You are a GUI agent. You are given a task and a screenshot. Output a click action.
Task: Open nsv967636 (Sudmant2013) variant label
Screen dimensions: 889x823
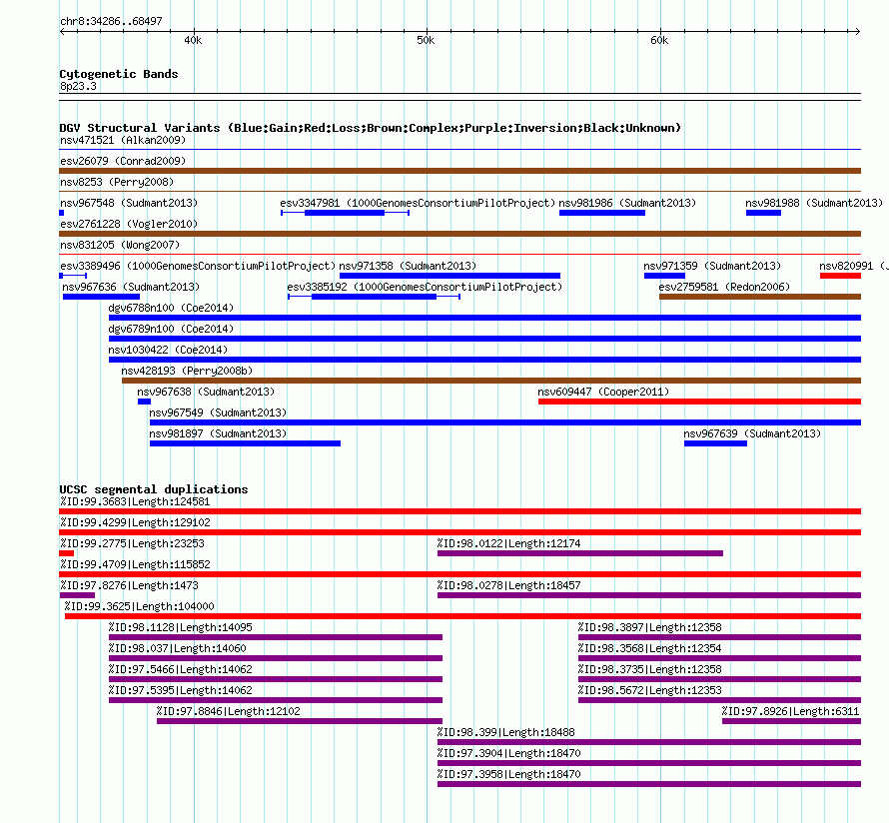(131, 287)
